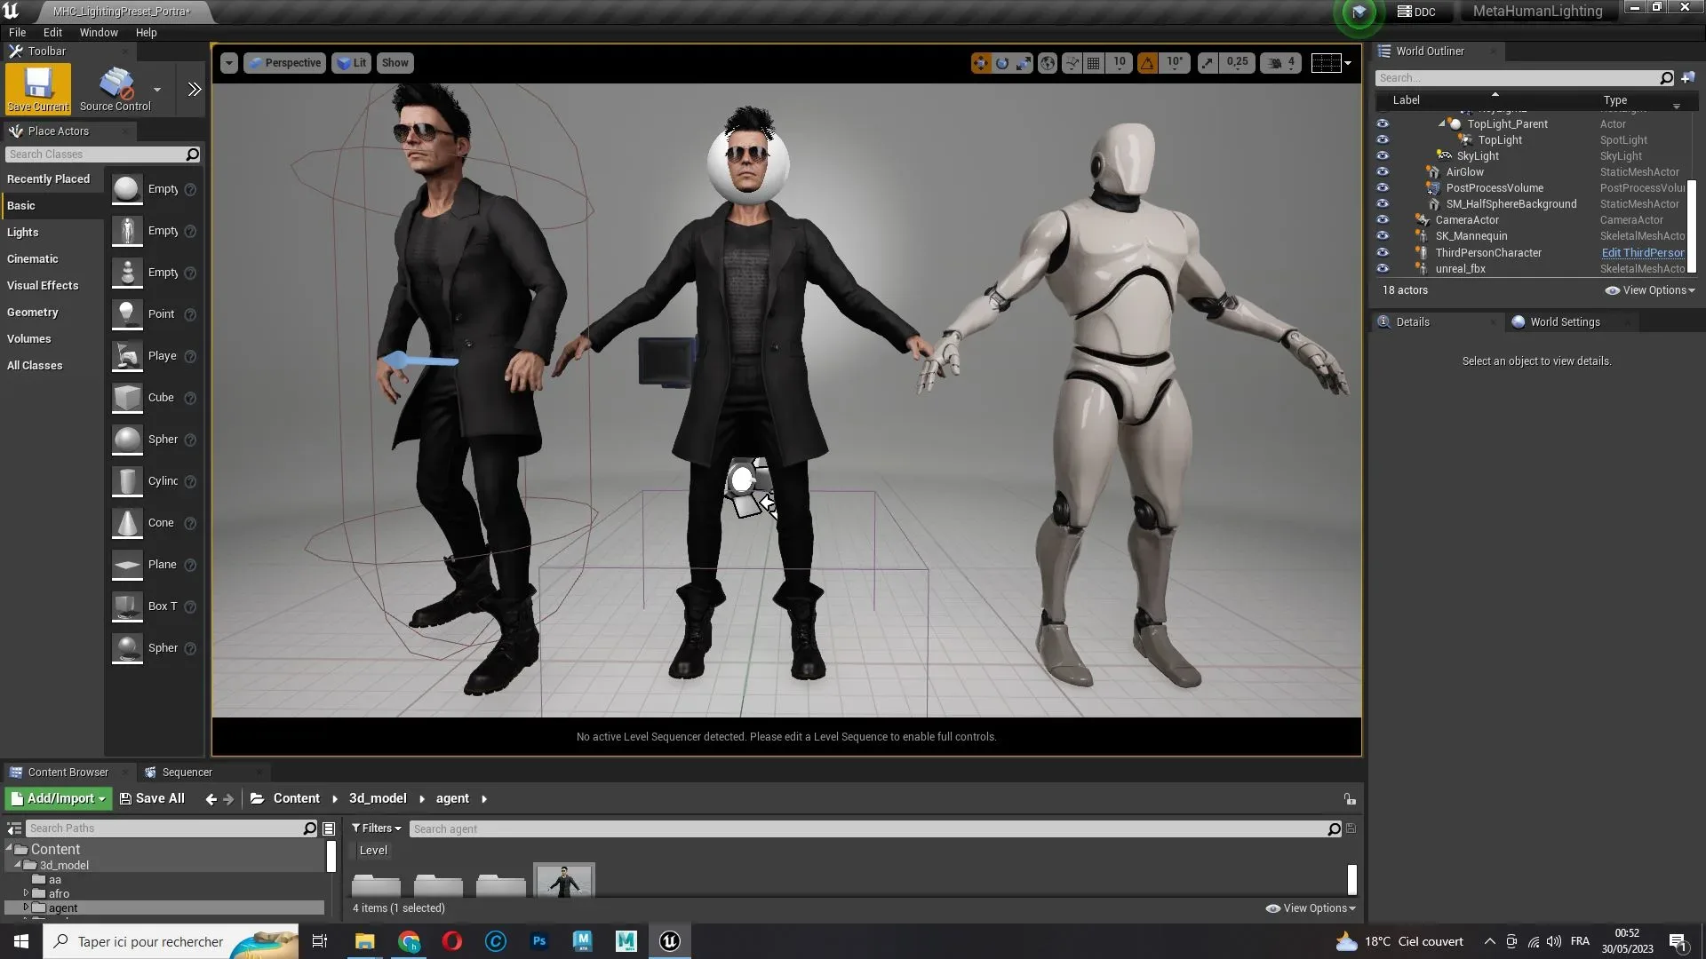This screenshot has height=959, width=1706.
Task: Toggle rotation angle snapping
Action: pos(1147,63)
